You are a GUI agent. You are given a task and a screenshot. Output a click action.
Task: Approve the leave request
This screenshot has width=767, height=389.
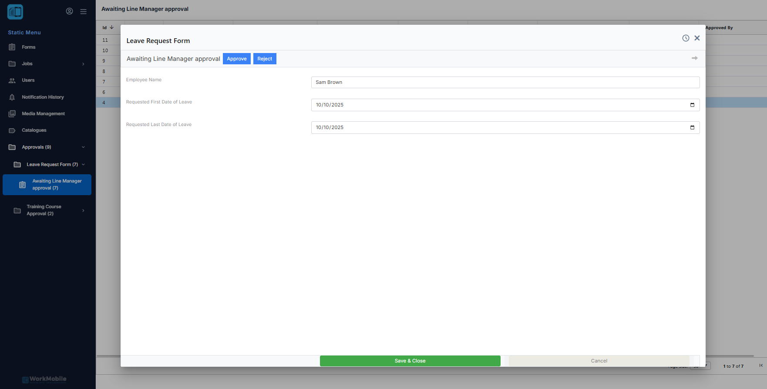coord(237,59)
